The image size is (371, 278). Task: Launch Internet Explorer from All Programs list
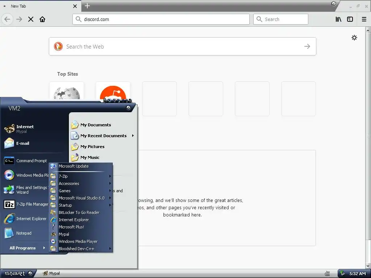(81, 220)
